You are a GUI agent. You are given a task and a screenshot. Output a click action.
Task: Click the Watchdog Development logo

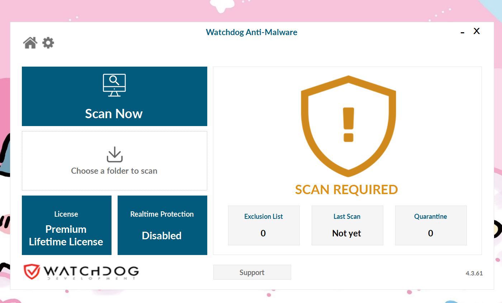pyautogui.click(x=81, y=272)
